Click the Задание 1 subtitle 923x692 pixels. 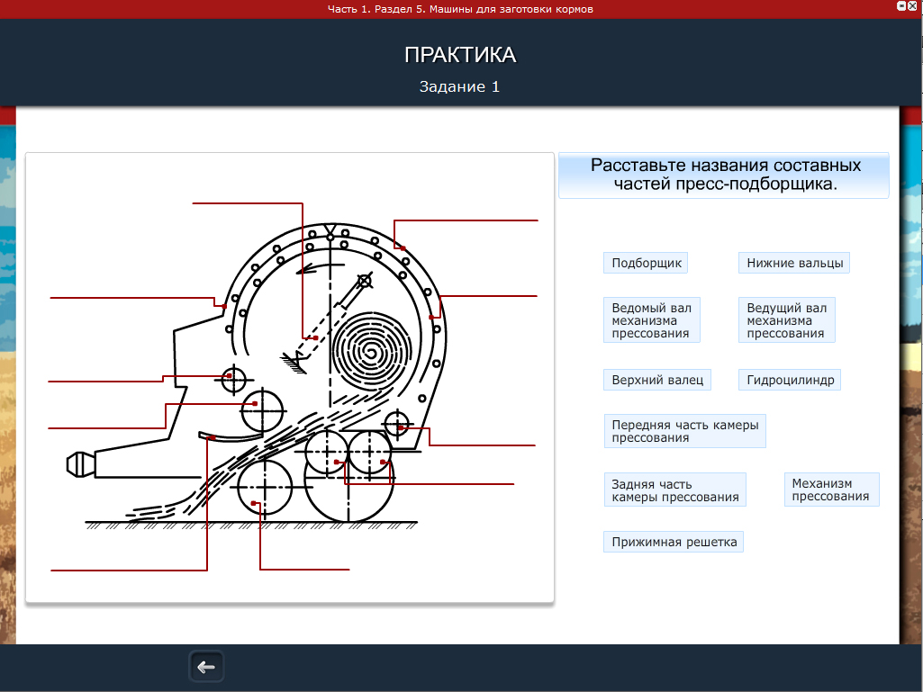pos(459,87)
